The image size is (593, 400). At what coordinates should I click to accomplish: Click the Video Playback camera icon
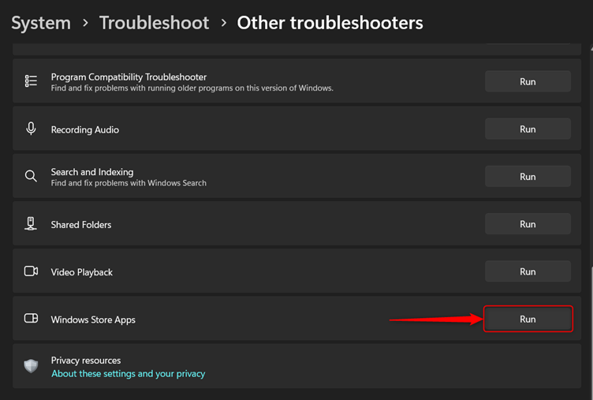tap(31, 271)
